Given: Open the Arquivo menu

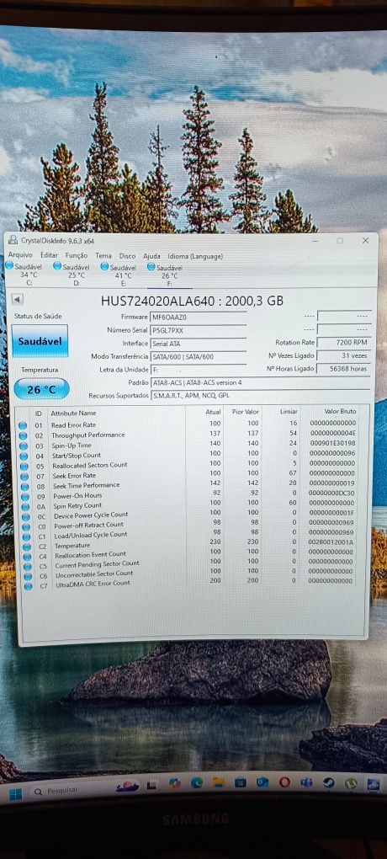Looking at the screenshot, I should click(20, 255).
